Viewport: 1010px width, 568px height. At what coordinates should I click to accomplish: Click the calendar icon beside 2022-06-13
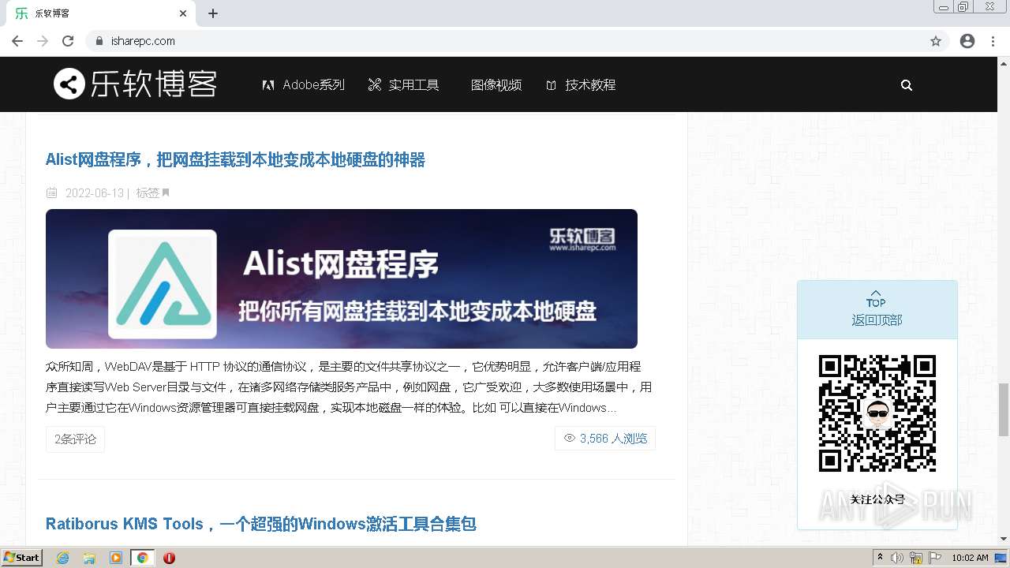point(52,192)
